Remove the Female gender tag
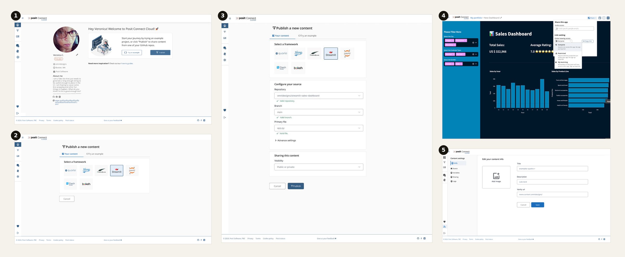Image resolution: width=625 pixels, height=257 pixels. [453, 64]
